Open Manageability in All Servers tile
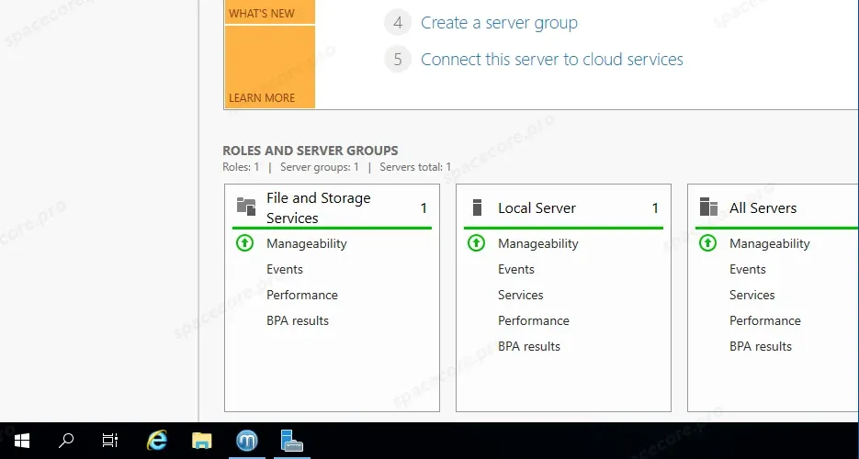The width and height of the screenshot is (859, 459). [x=769, y=243]
